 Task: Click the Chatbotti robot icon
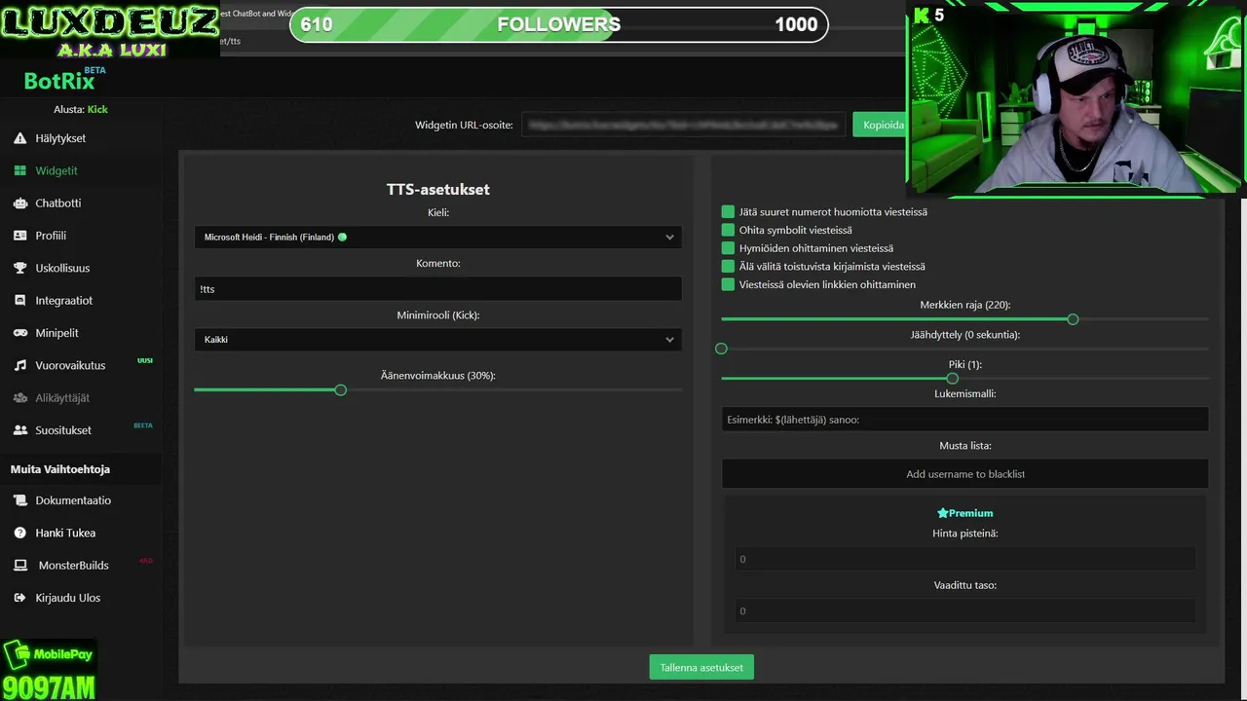coord(19,203)
